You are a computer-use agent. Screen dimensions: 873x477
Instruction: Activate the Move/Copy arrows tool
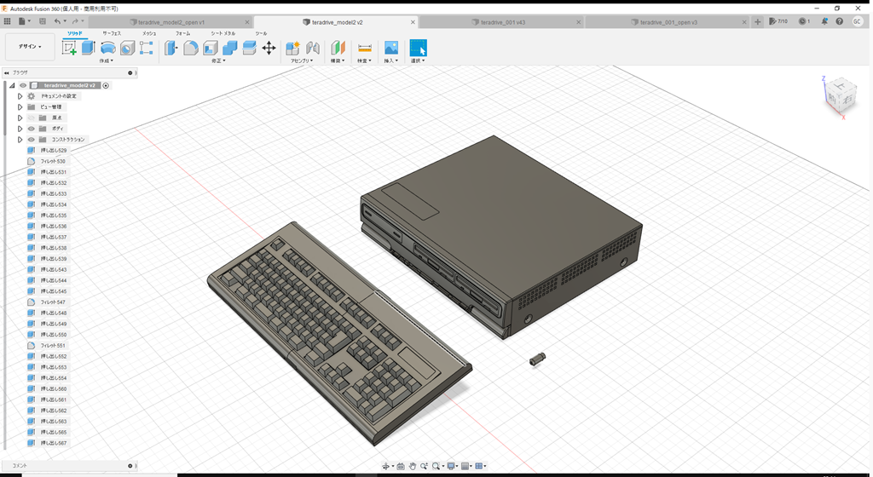pyautogui.click(x=269, y=49)
